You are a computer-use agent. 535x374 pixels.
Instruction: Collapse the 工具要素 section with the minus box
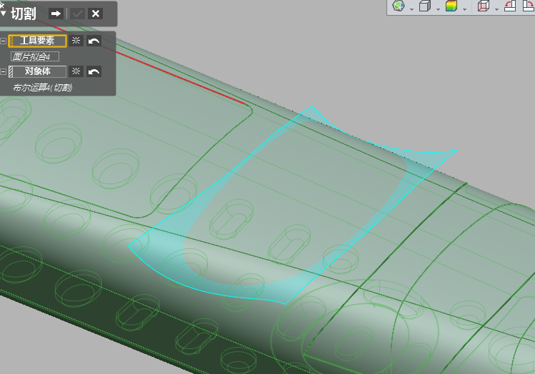[x=3, y=41]
